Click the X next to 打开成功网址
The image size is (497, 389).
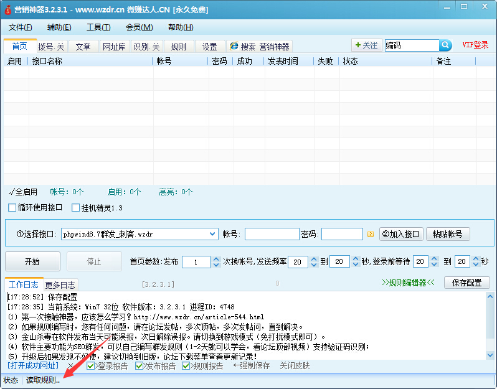(70, 366)
